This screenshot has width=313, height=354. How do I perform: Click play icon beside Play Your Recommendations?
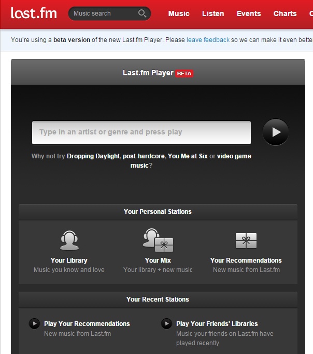(35, 323)
